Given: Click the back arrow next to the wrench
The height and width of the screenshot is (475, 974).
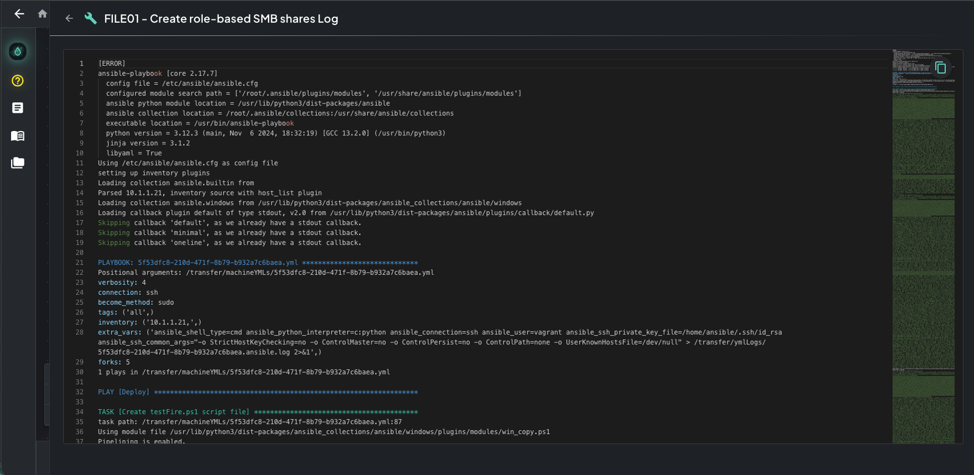Looking at the screenshot, I should [69, 18].
